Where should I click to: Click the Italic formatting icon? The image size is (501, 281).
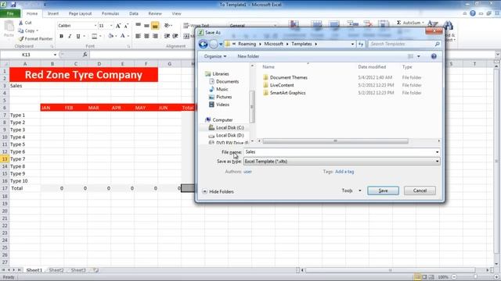[70, 37]
